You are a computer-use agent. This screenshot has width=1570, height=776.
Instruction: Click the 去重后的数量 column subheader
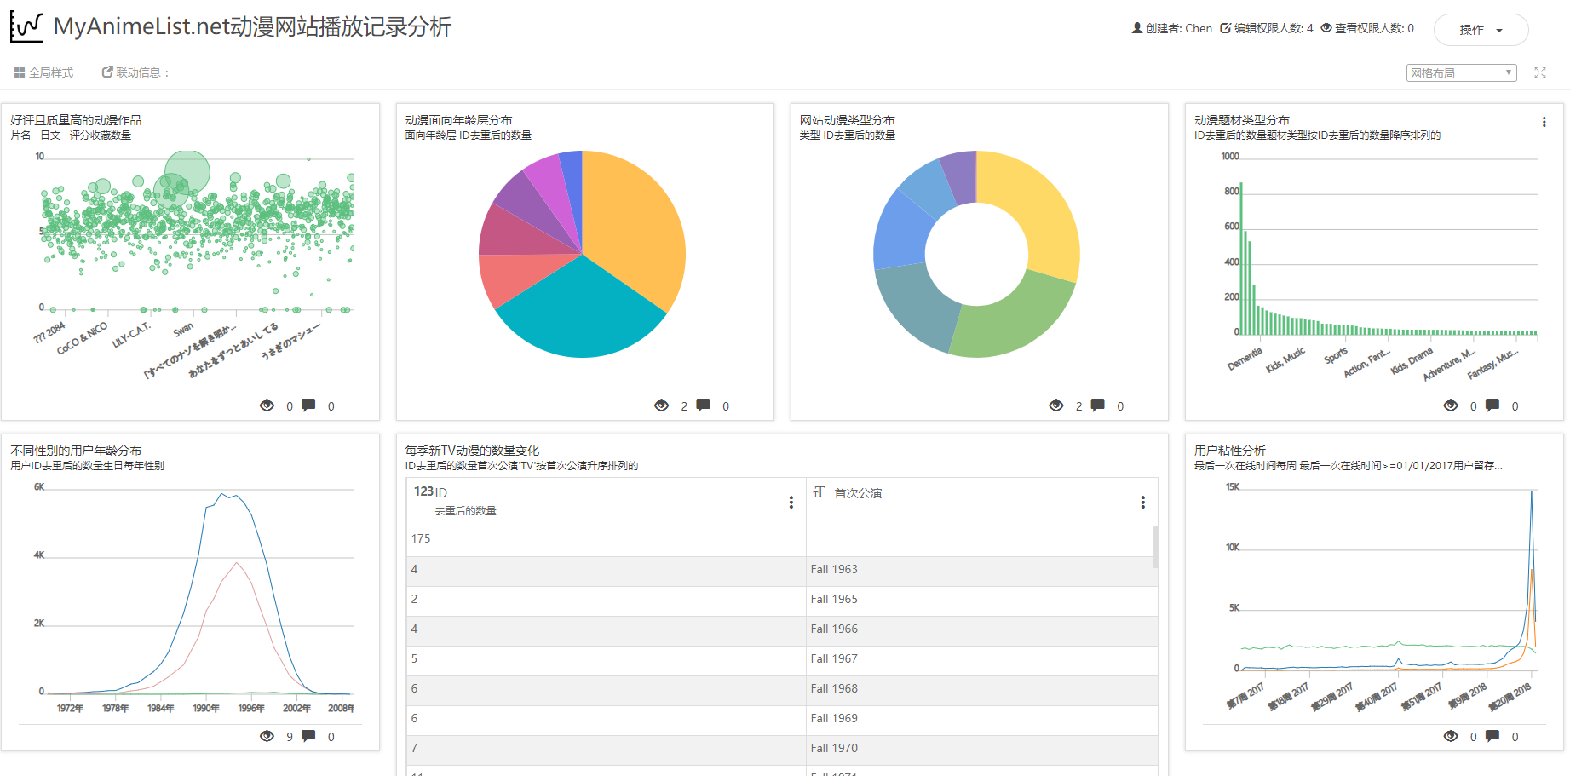[x=465, y=511]
